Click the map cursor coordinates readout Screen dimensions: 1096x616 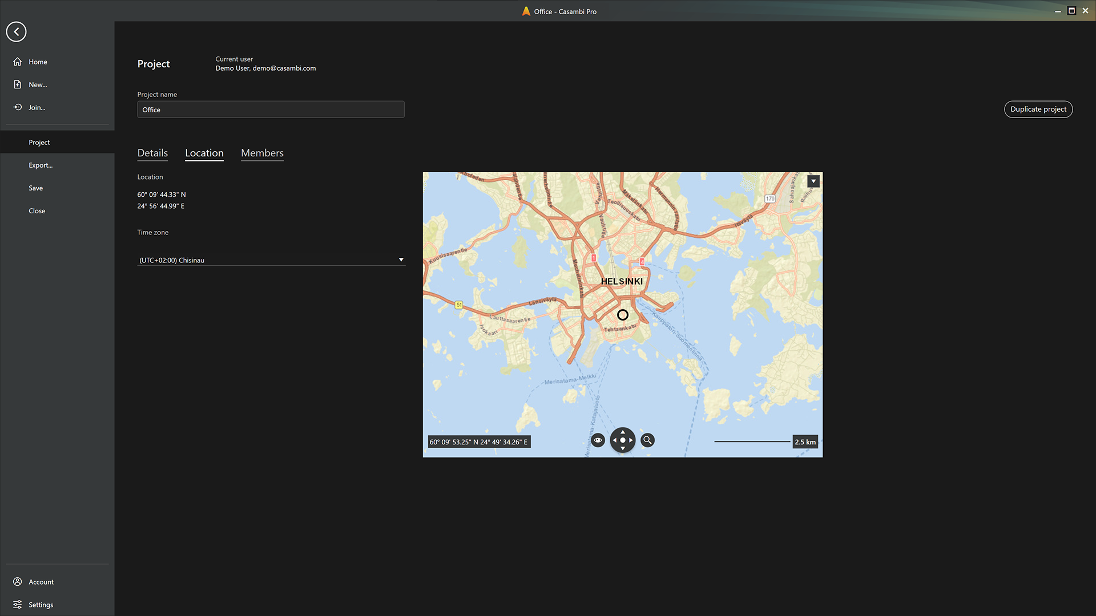479,442
